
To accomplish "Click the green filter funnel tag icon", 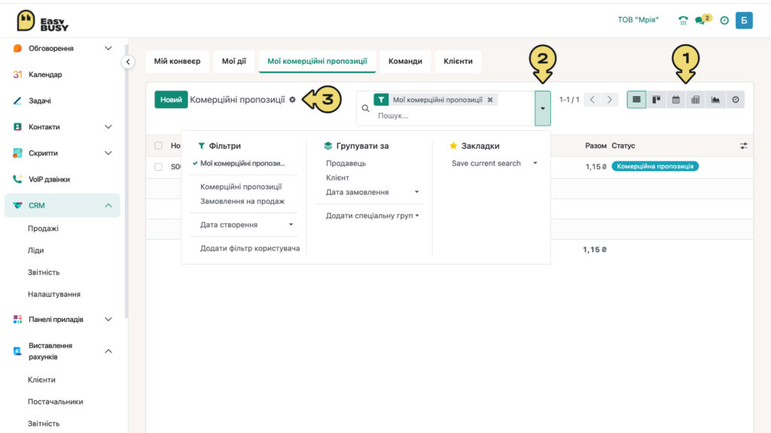I will [x=381, y=100].
